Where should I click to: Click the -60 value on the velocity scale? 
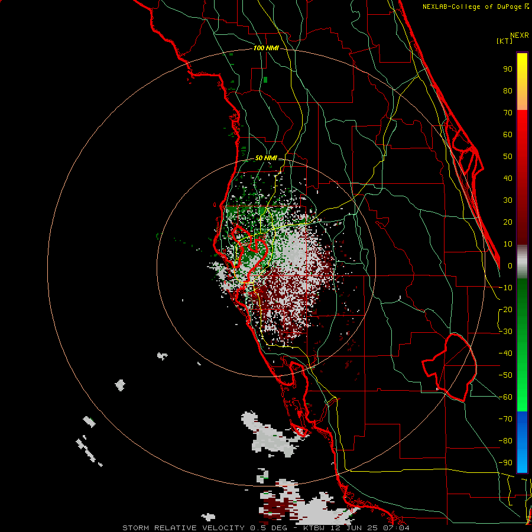click(x=505, y=397)
